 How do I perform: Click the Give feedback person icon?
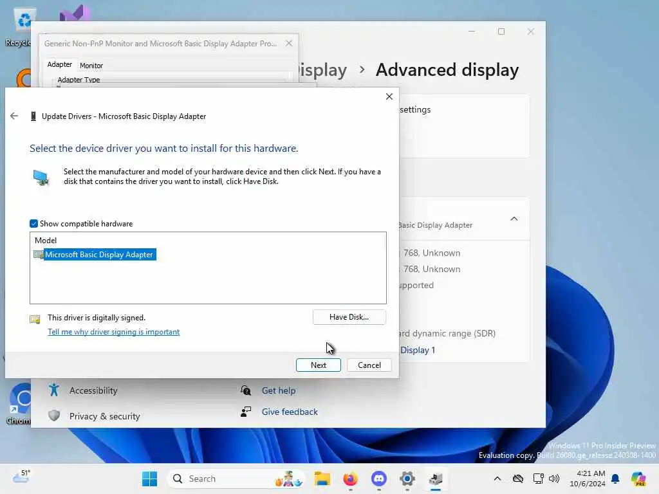coord(246,412)
